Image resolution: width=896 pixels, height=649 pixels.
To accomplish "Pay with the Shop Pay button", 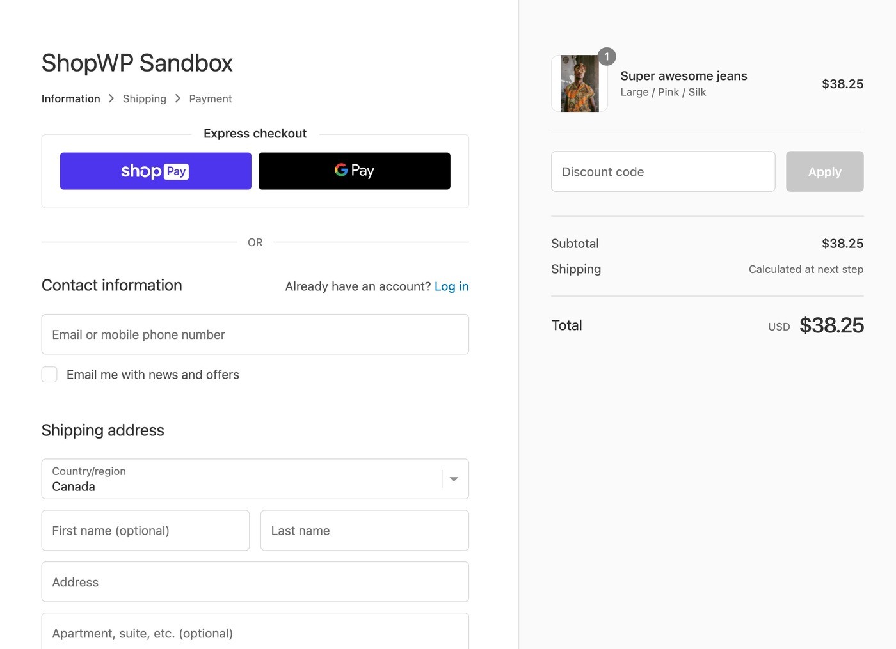I will point(156,171).
